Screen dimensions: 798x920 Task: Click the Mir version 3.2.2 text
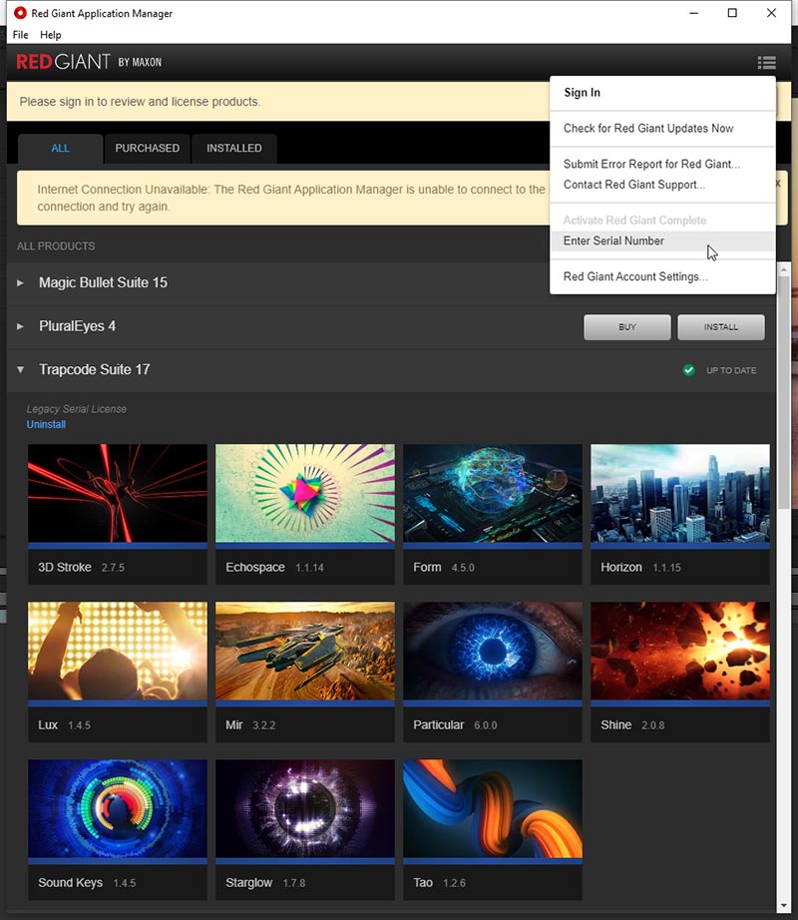(x=264, y=725)
